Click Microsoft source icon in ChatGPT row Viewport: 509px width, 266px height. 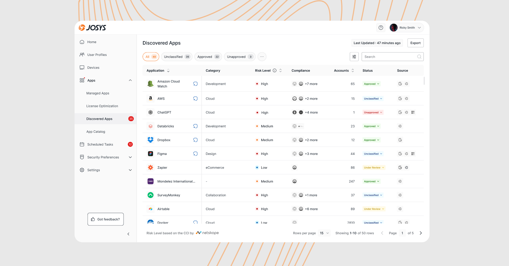coord(413,112)
